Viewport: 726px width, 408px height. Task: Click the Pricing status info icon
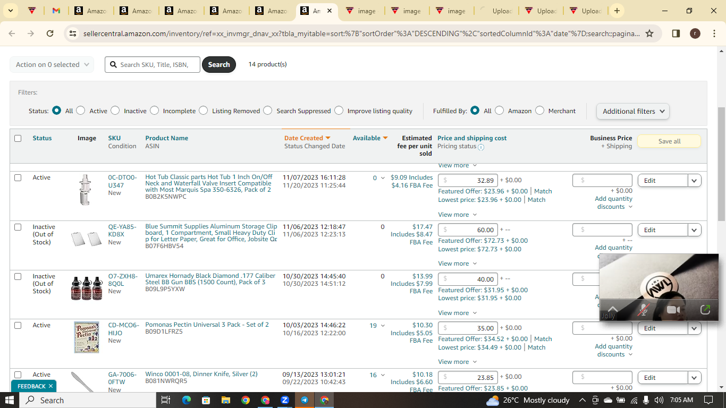(x=481, y=147)
